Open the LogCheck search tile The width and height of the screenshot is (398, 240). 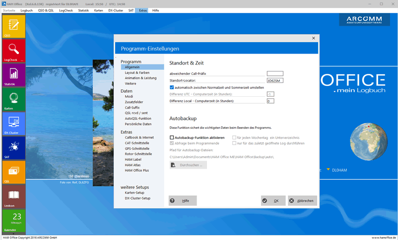pyautogui.click(x=14, y=51)
